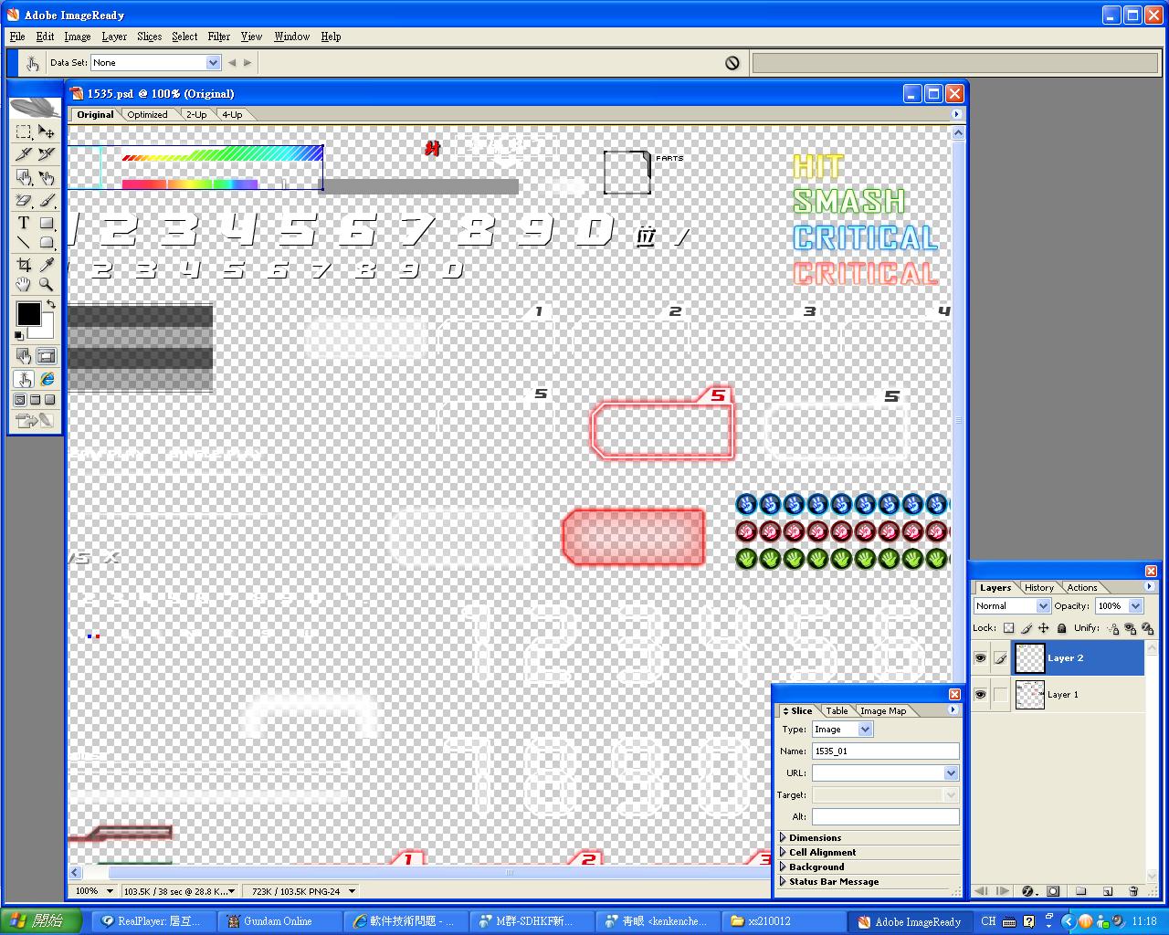
Task: Select the Rectangular Marquee tool
Action: (24, 132)
